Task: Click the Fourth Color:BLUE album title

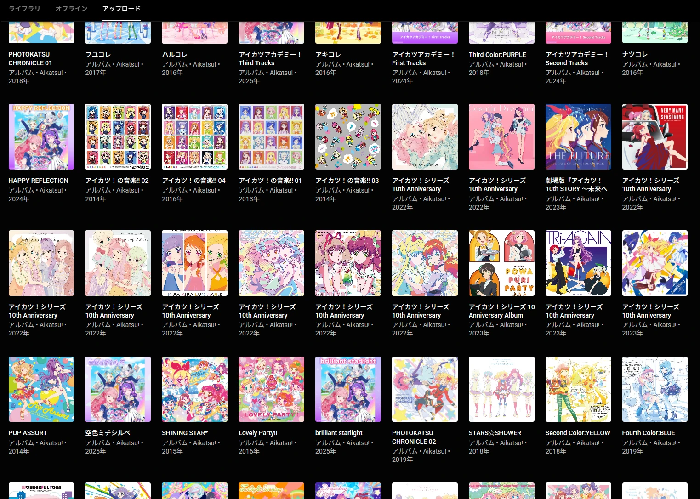Action: click(x=649, y=433)
